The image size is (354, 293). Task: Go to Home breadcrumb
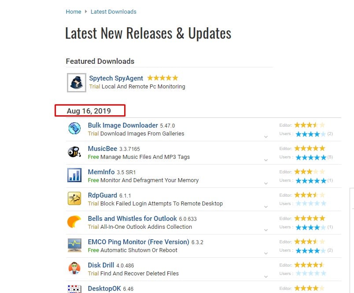(74, 12)
